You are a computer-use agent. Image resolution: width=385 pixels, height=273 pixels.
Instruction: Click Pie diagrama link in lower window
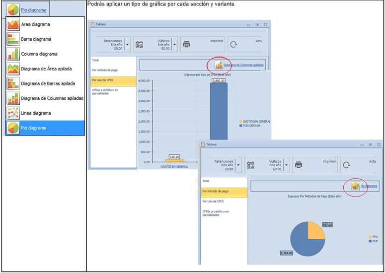coord(369,186)
